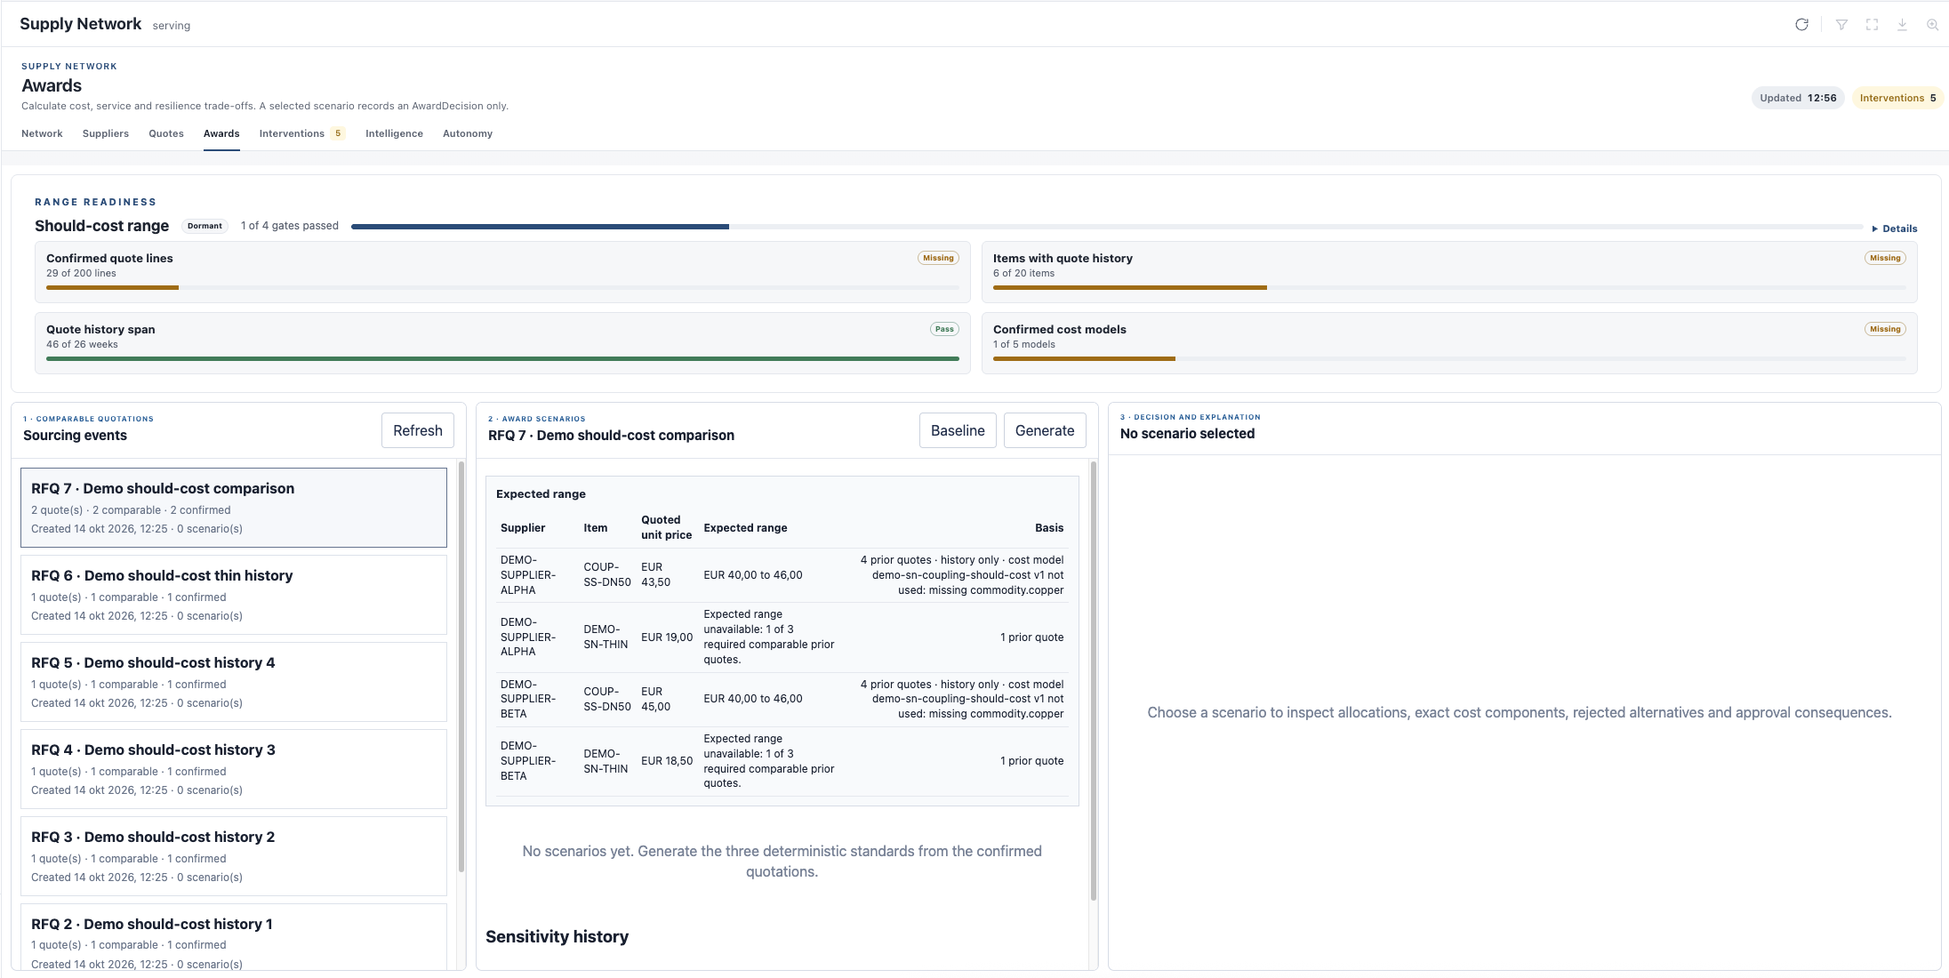The width and height of the screenshot is (1949, 978).
Task: Click the Confirmed quote lines progress bar
Action: [x=502, y=287]
